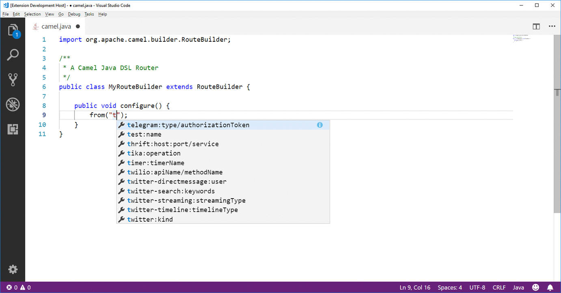Click the smiley feedback icon
Viewport: 561px width, 293px height.
(535, 287)
